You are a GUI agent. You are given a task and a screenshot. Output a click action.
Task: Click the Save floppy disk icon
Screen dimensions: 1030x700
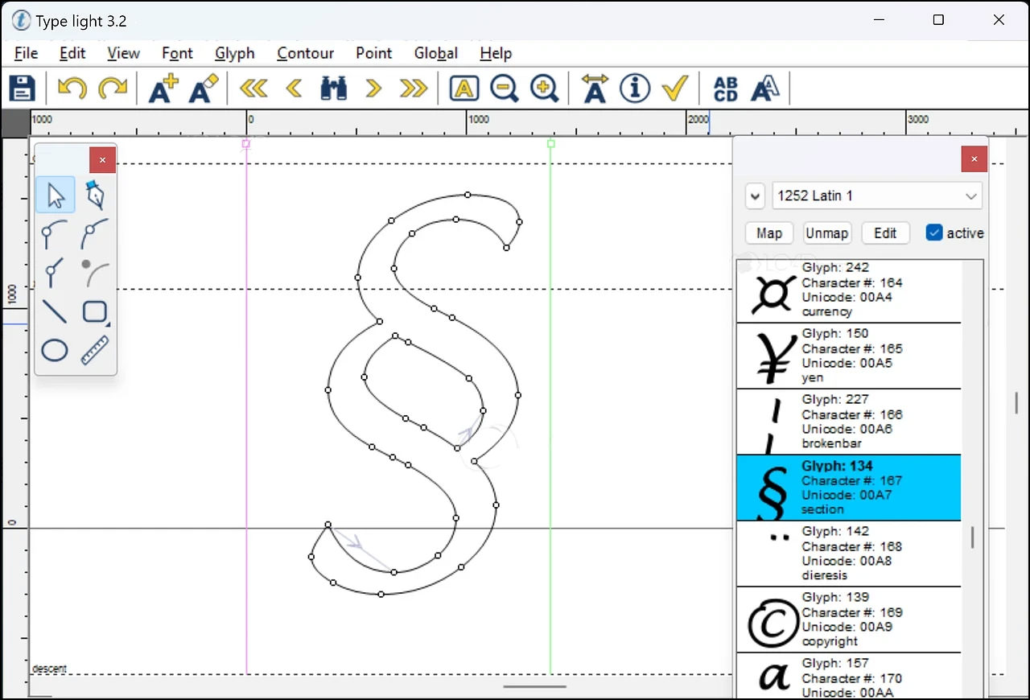[x=22, y=88]
